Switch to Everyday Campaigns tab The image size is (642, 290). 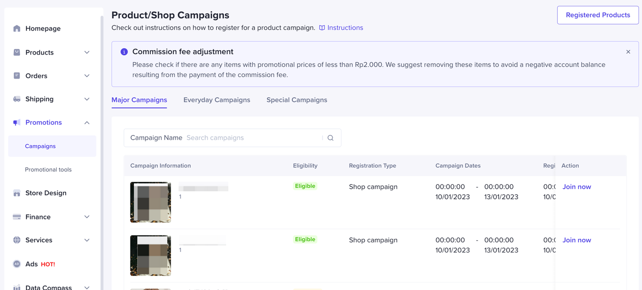217,100
